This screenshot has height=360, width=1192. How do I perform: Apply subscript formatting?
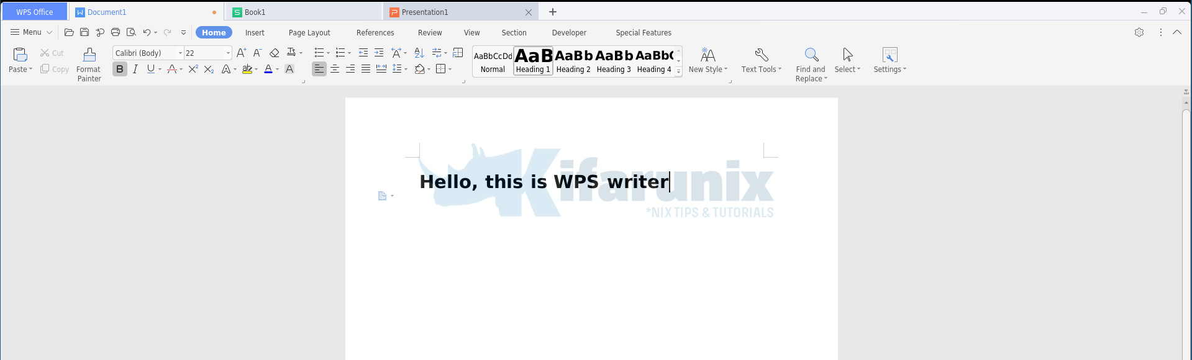(x=209, y=69)
